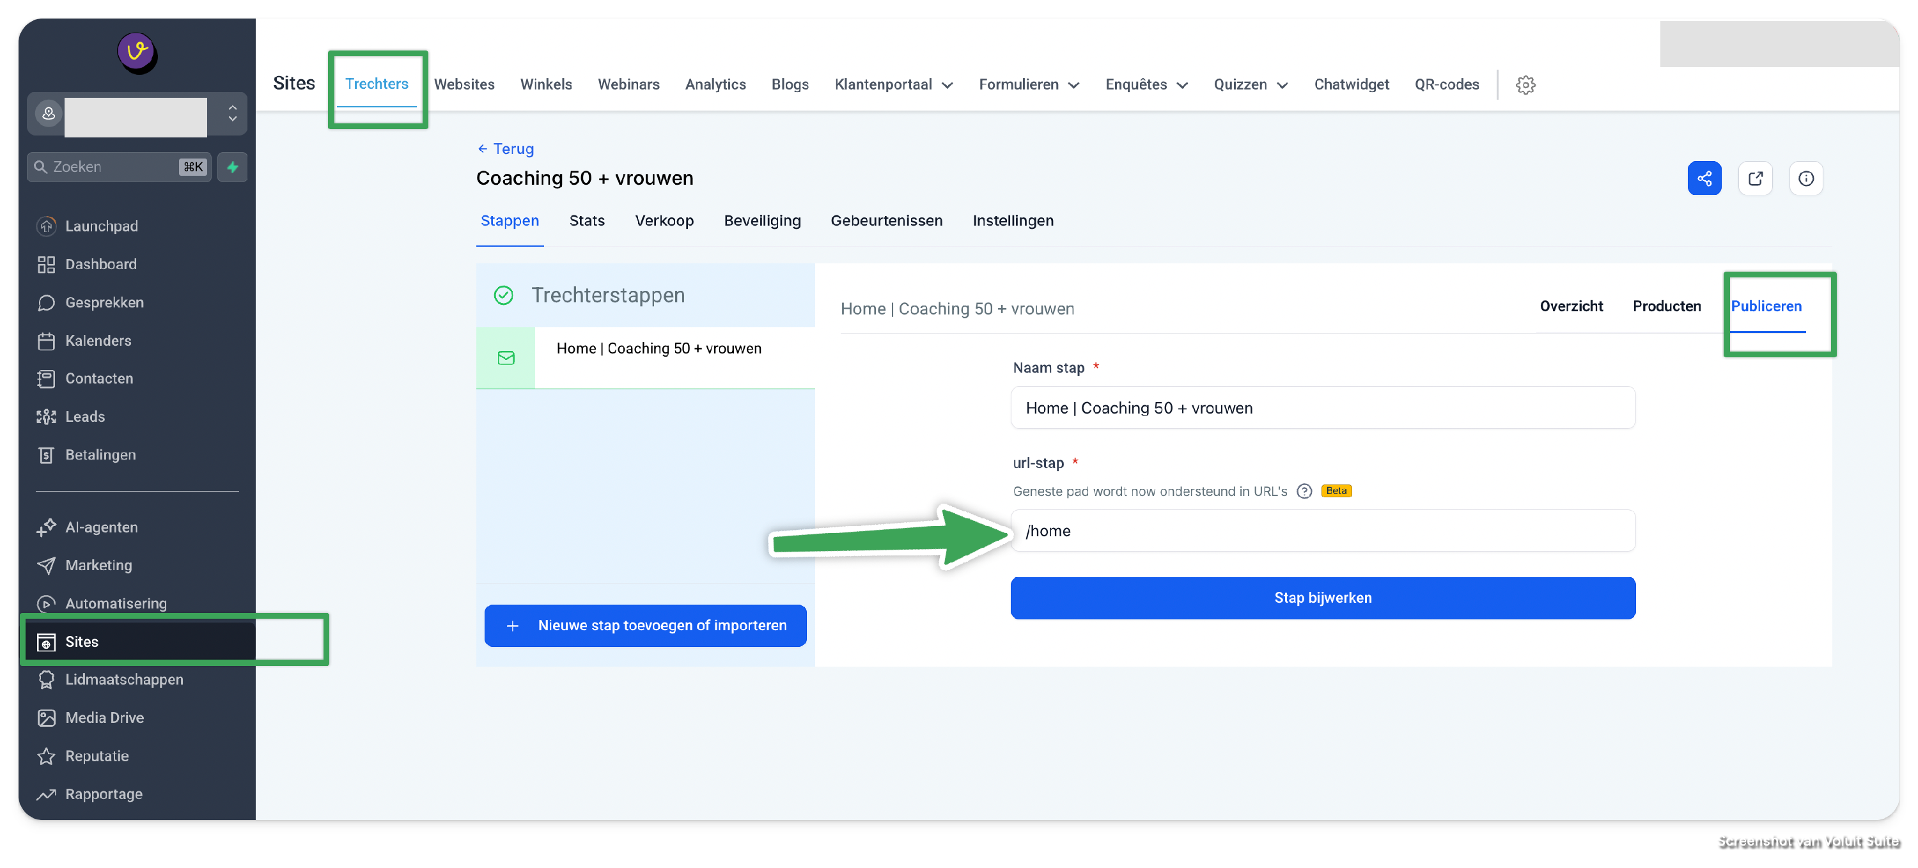
Task: Click the Terug back link
Action: 506,149
